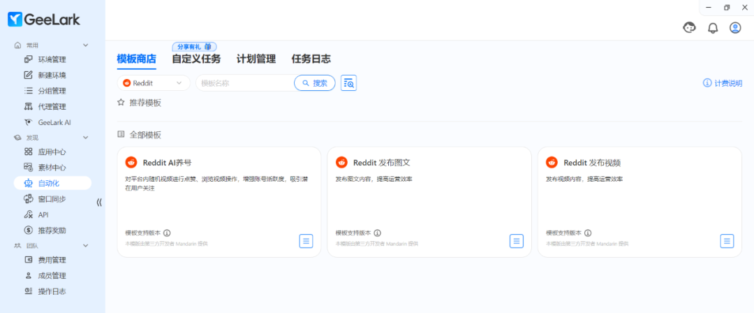Collapse the sidebar with double-chevron
This screenshot has height=313, width=754.
point(99,202)
